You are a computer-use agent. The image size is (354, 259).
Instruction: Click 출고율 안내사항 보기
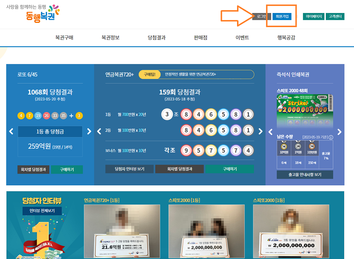point(305,174)
